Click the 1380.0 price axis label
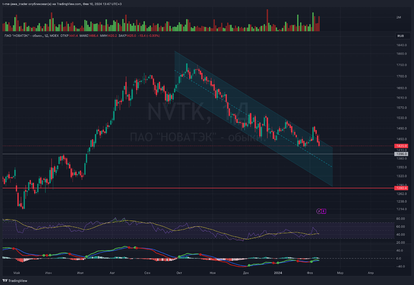The height and width of the screenshot is (285, 414). (402, 158)
